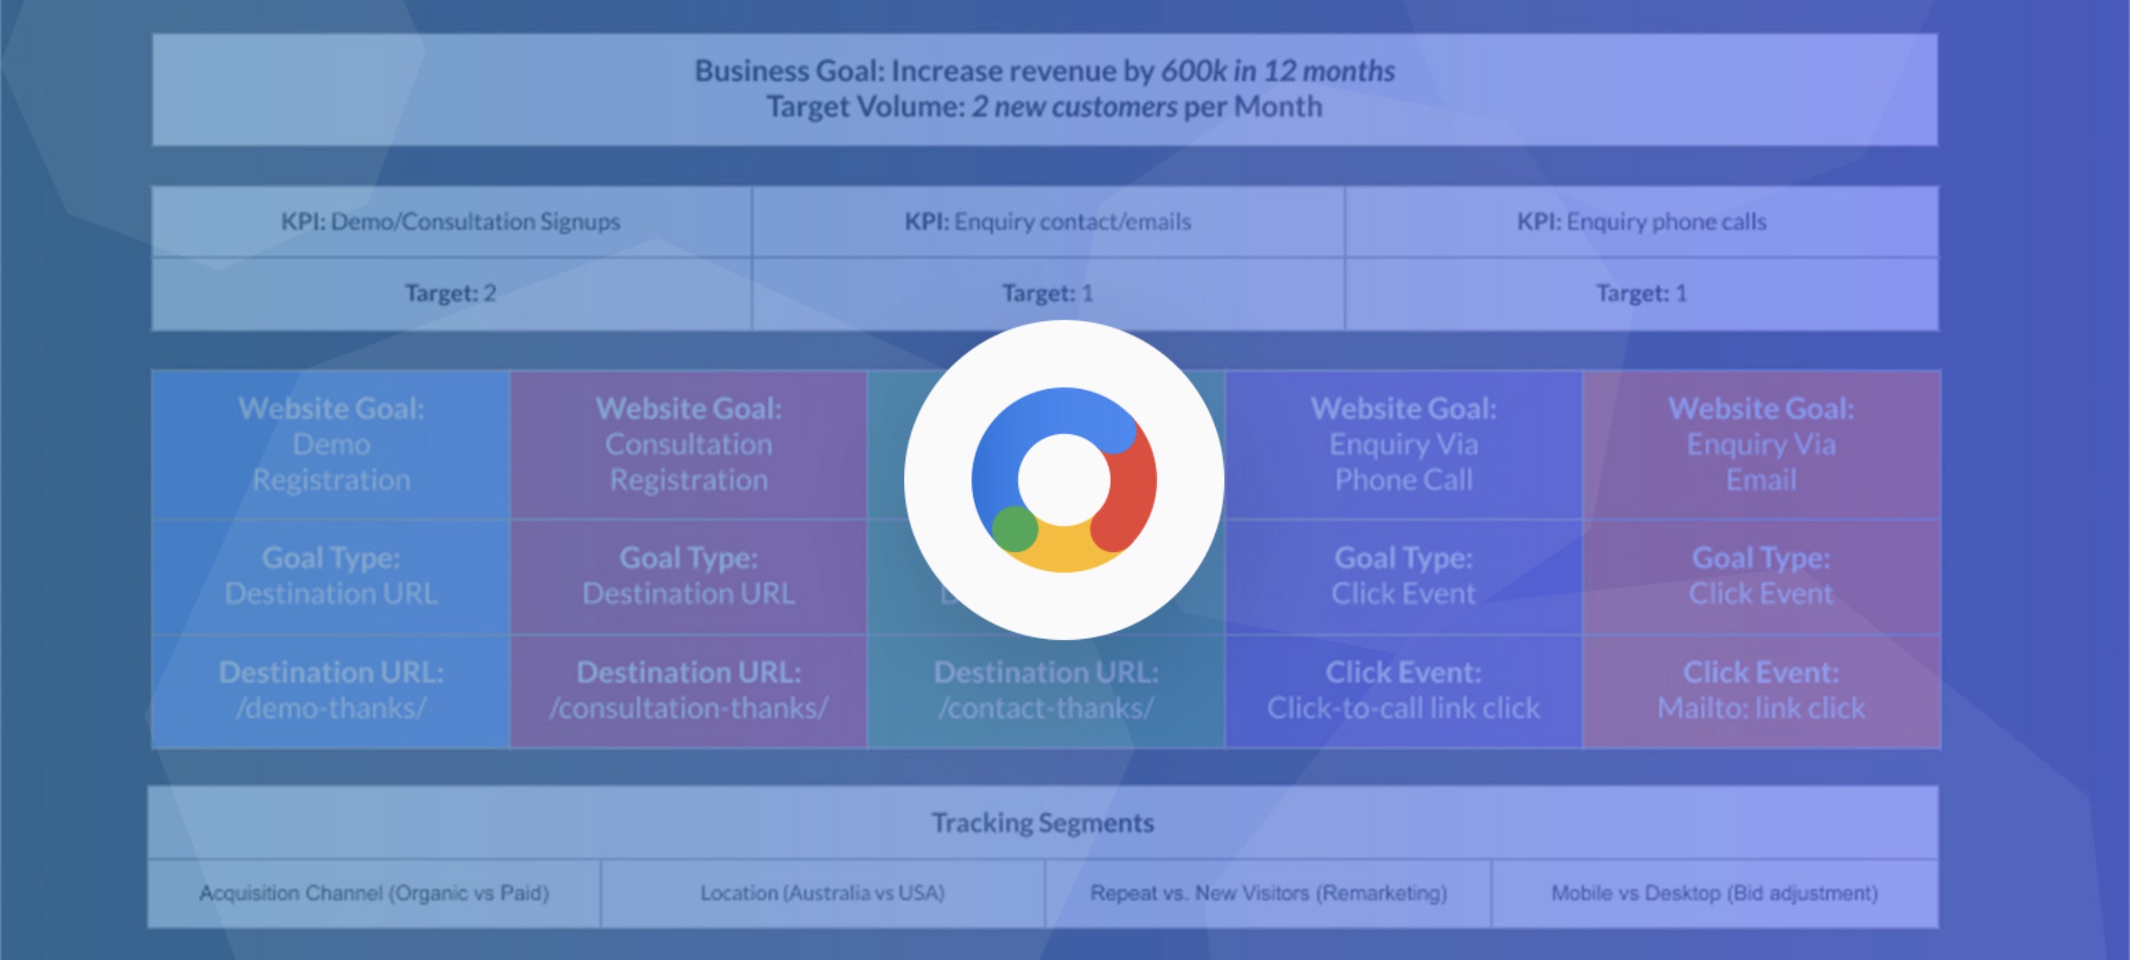This screenshot has height=960, width=2130.
Task: Select 'Repeat vs. New Visitors (Remarketing)' segment
Action: [x=1268, y=894]
